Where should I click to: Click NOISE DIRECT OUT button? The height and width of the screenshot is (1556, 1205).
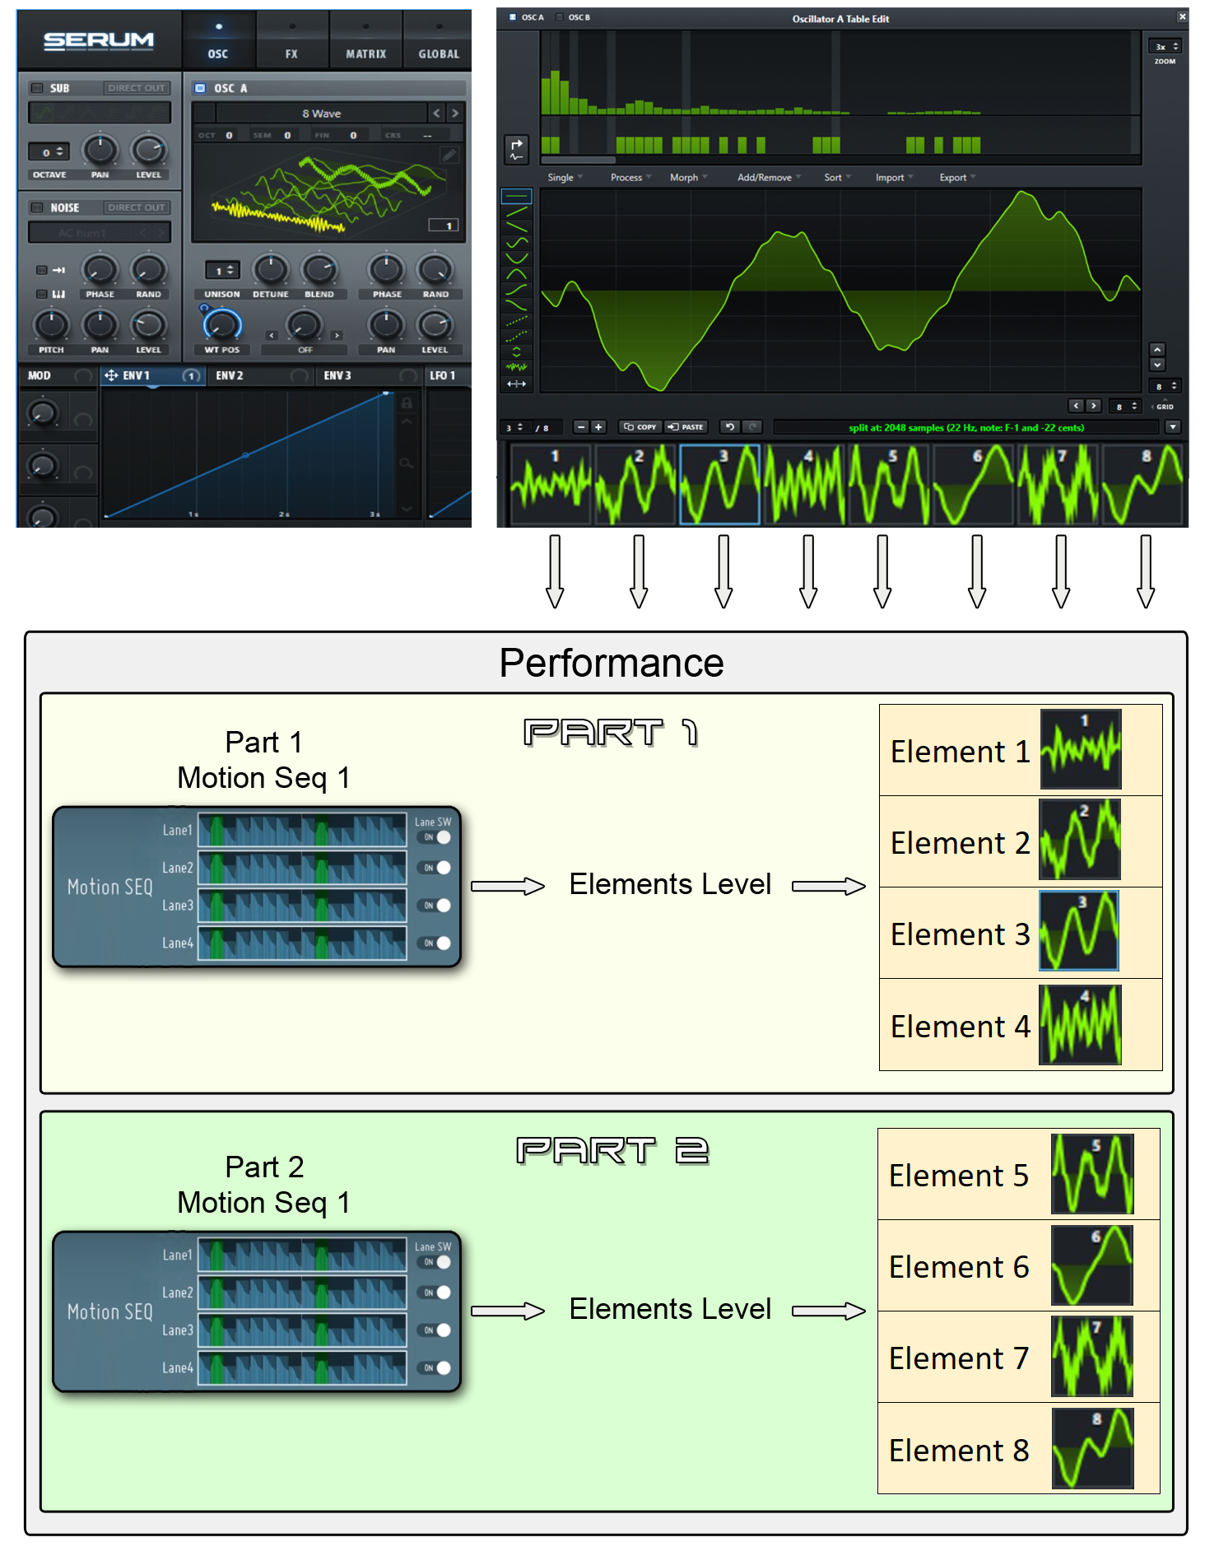tap(137, 207)
